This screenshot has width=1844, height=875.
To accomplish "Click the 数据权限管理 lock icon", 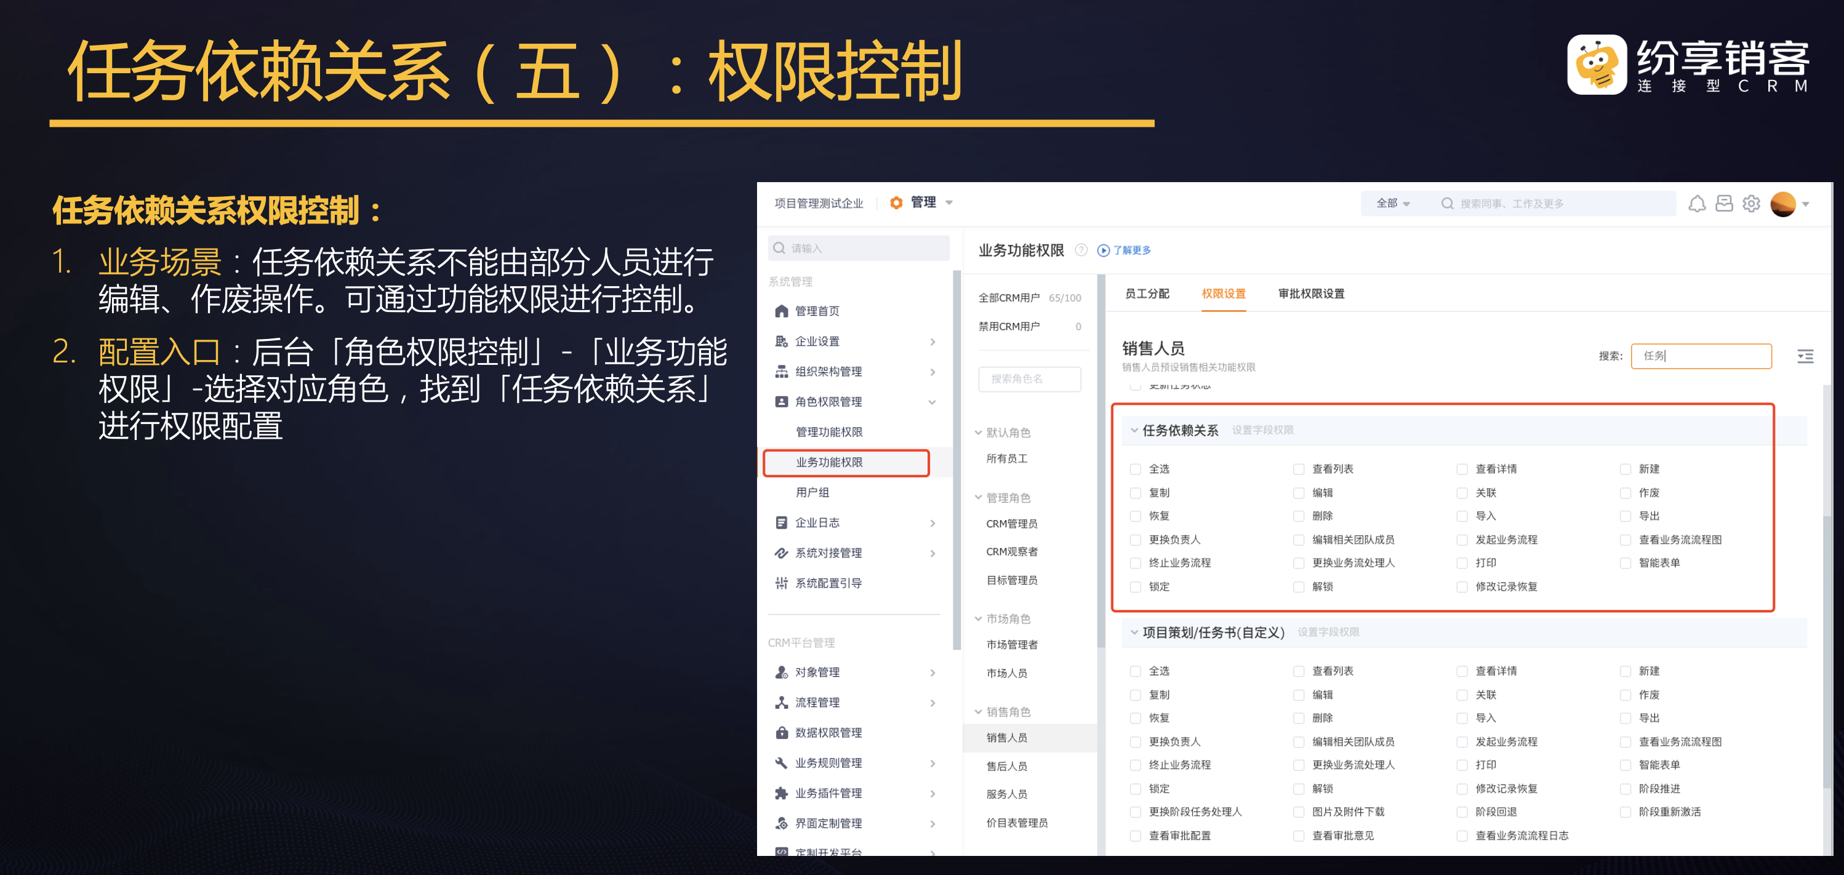I will click(x=781, y=733).
